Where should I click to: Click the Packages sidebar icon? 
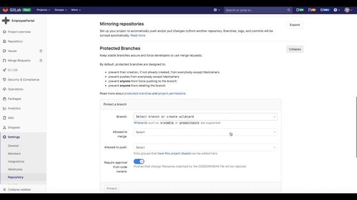coord(4,99)
